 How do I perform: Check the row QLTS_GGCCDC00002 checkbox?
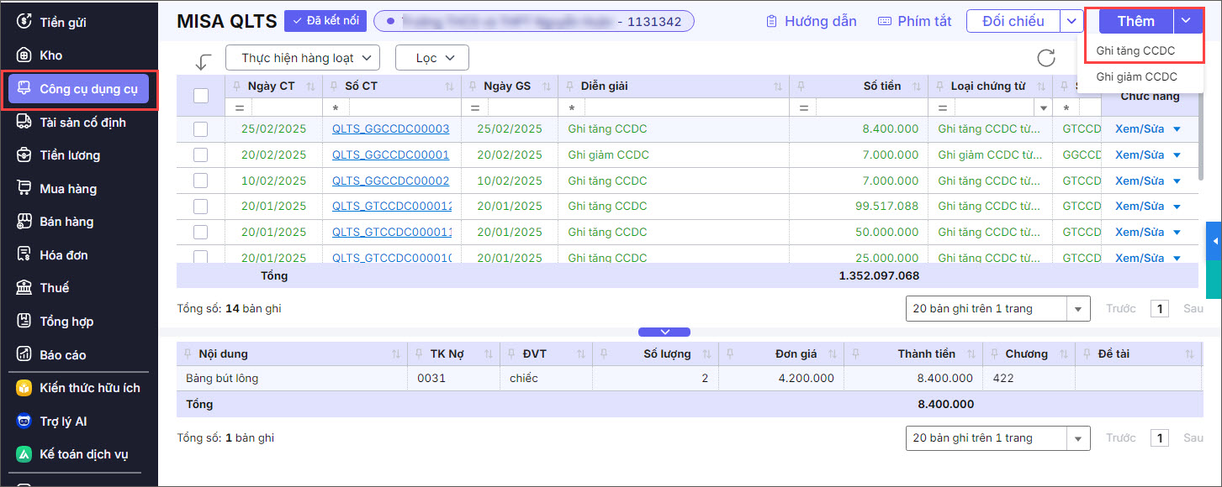point(200,181)
